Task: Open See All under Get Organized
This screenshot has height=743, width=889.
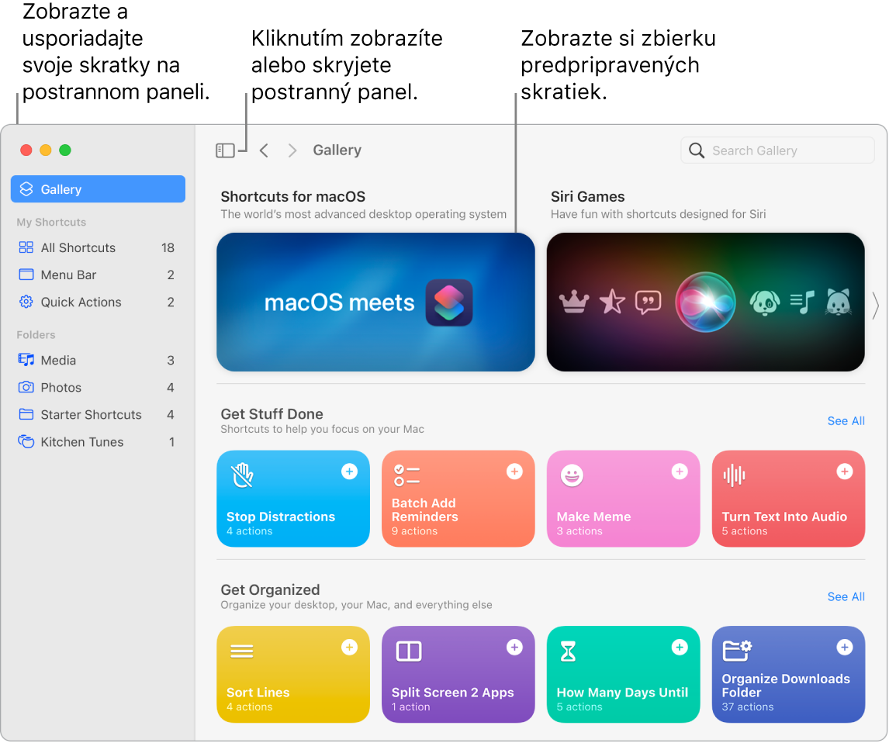Action: (846, 596)
